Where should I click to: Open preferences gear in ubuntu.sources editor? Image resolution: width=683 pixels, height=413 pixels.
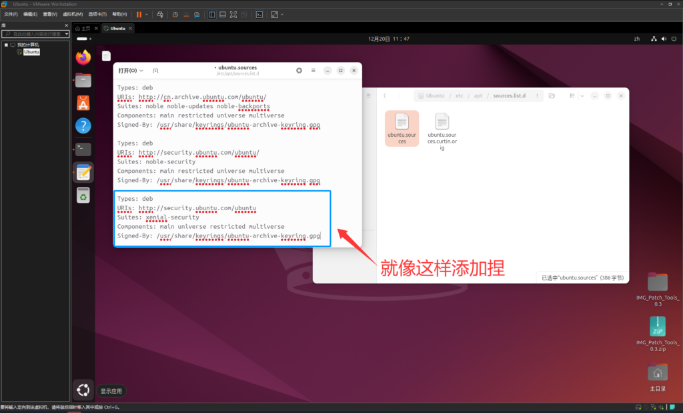click(x=299, y=70)
